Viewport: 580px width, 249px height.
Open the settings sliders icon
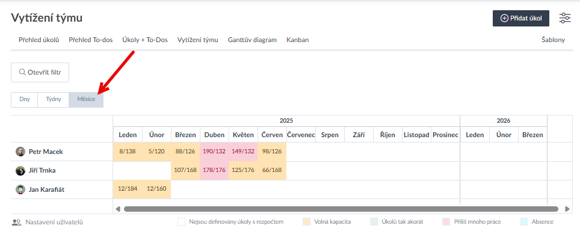pos(564,18)
